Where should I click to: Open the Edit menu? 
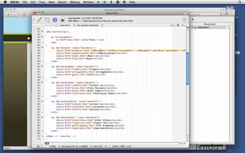33,2
